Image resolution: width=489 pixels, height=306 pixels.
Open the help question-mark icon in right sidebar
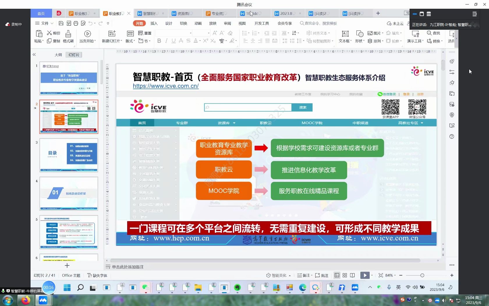point(452,136)
